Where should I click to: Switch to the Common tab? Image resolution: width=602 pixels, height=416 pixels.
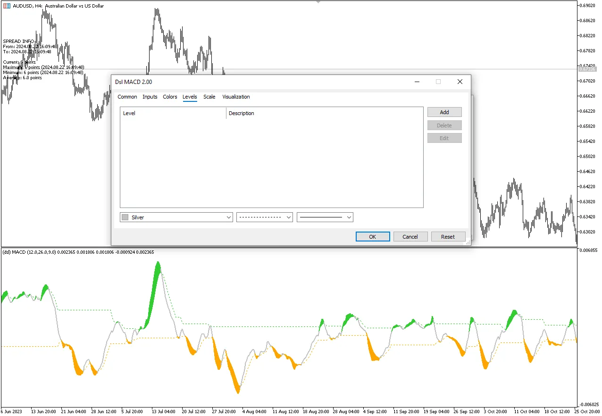(x=127, y=97)
